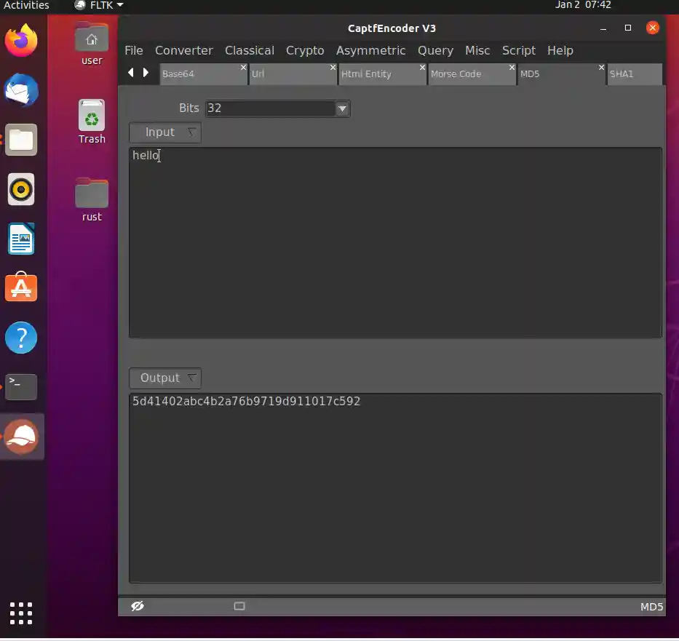Expand the Input mode selector
679x641 pixels.
click(191, 132)
